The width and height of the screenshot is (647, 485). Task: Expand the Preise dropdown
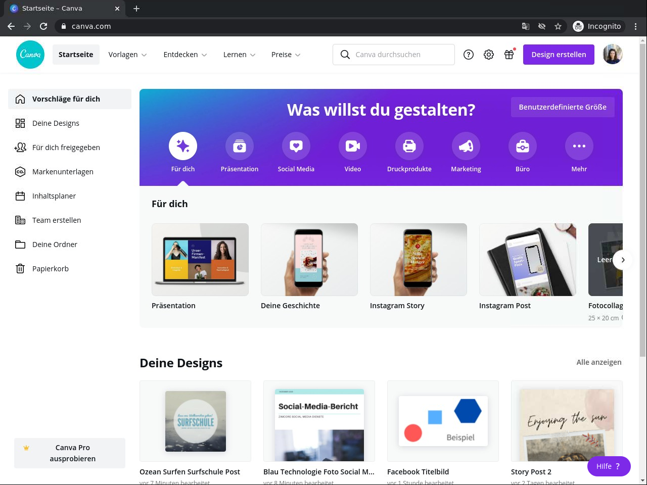[x=286, y=55]
